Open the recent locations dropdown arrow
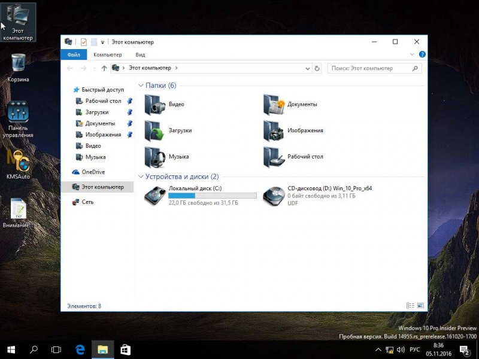479x359 pixels. 95,68
